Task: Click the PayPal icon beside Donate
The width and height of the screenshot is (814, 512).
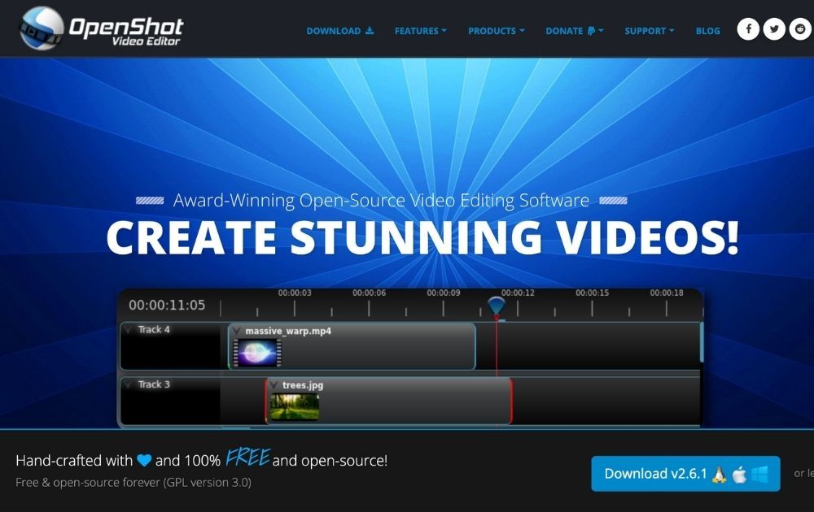Action: 591,31
